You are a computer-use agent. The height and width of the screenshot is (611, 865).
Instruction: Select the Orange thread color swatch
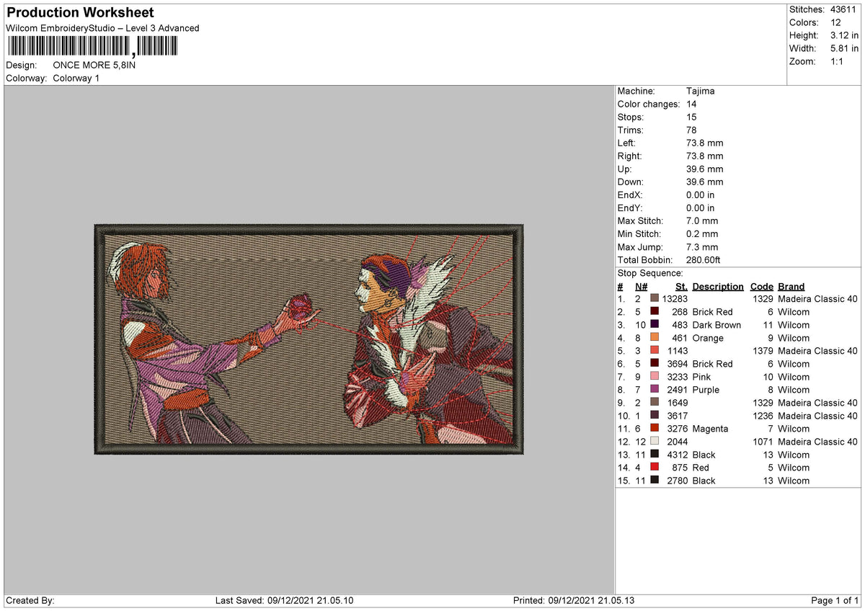(655, 338)
